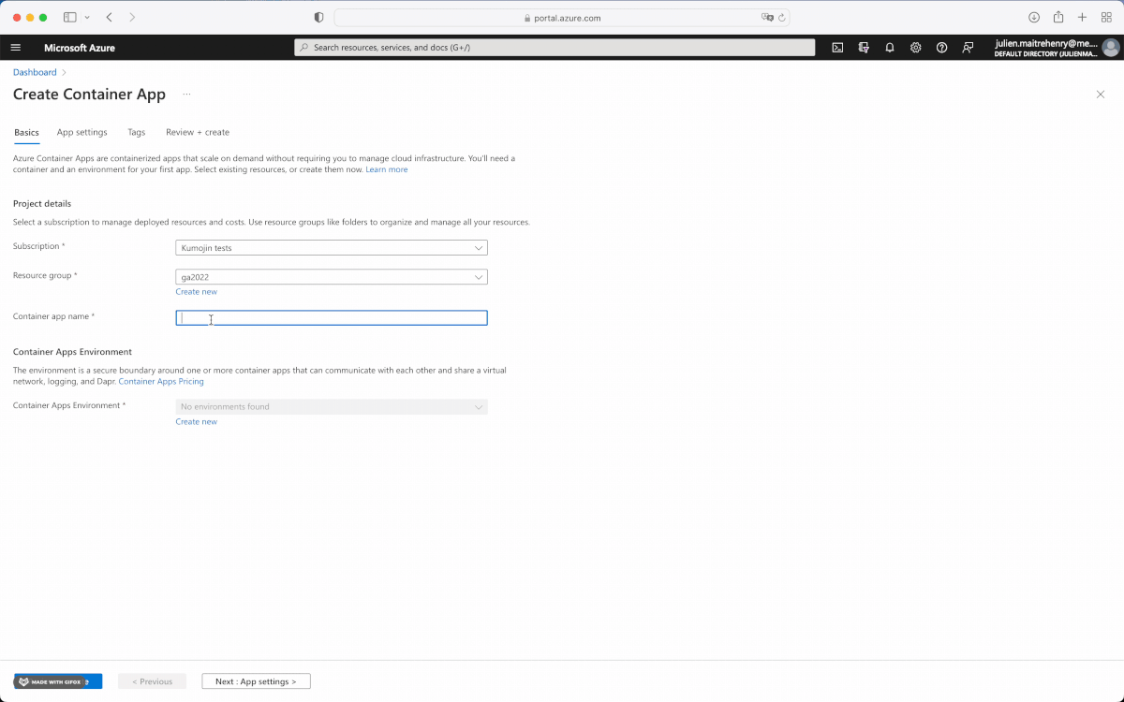The width and height of the screenshot is (1124, 702).
Task: Open the Container Apps Environment dropdown
Action: click(x=332, y=407)
